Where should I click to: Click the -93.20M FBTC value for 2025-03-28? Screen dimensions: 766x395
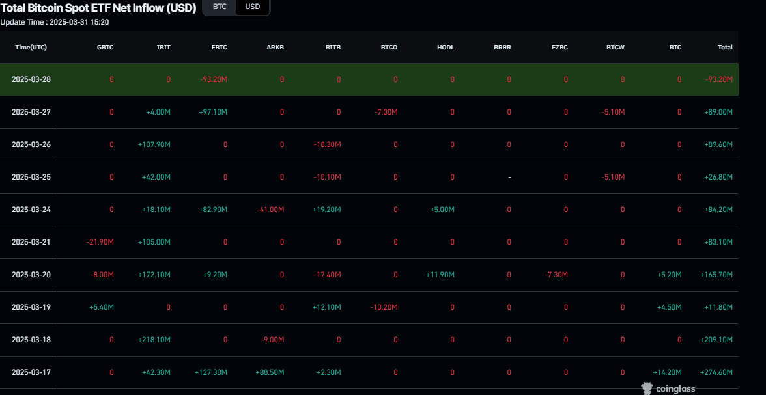pyautogui.click(x=214, y=79)
